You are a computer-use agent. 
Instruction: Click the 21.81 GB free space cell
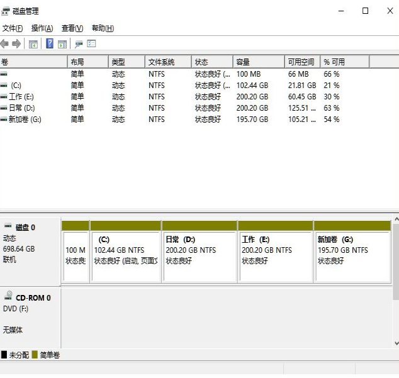pos(302,86)
